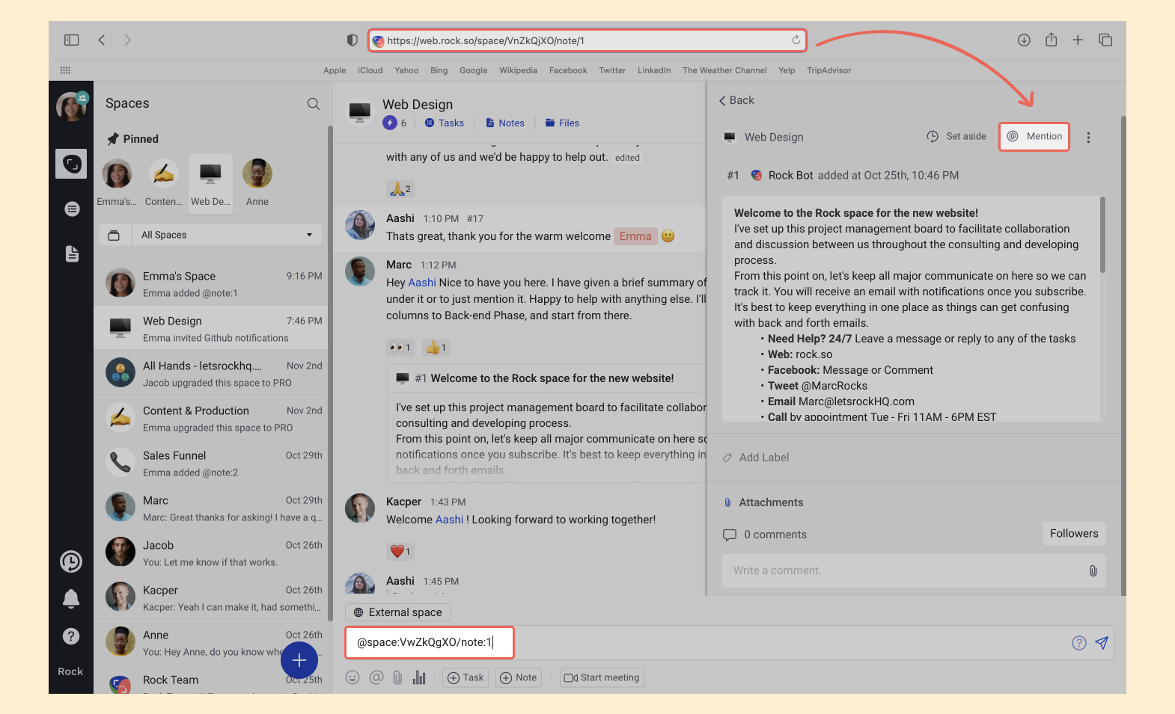1175x714 pixels.
Task: Click the eyes reaction
Action: click(x=400, y=348)
